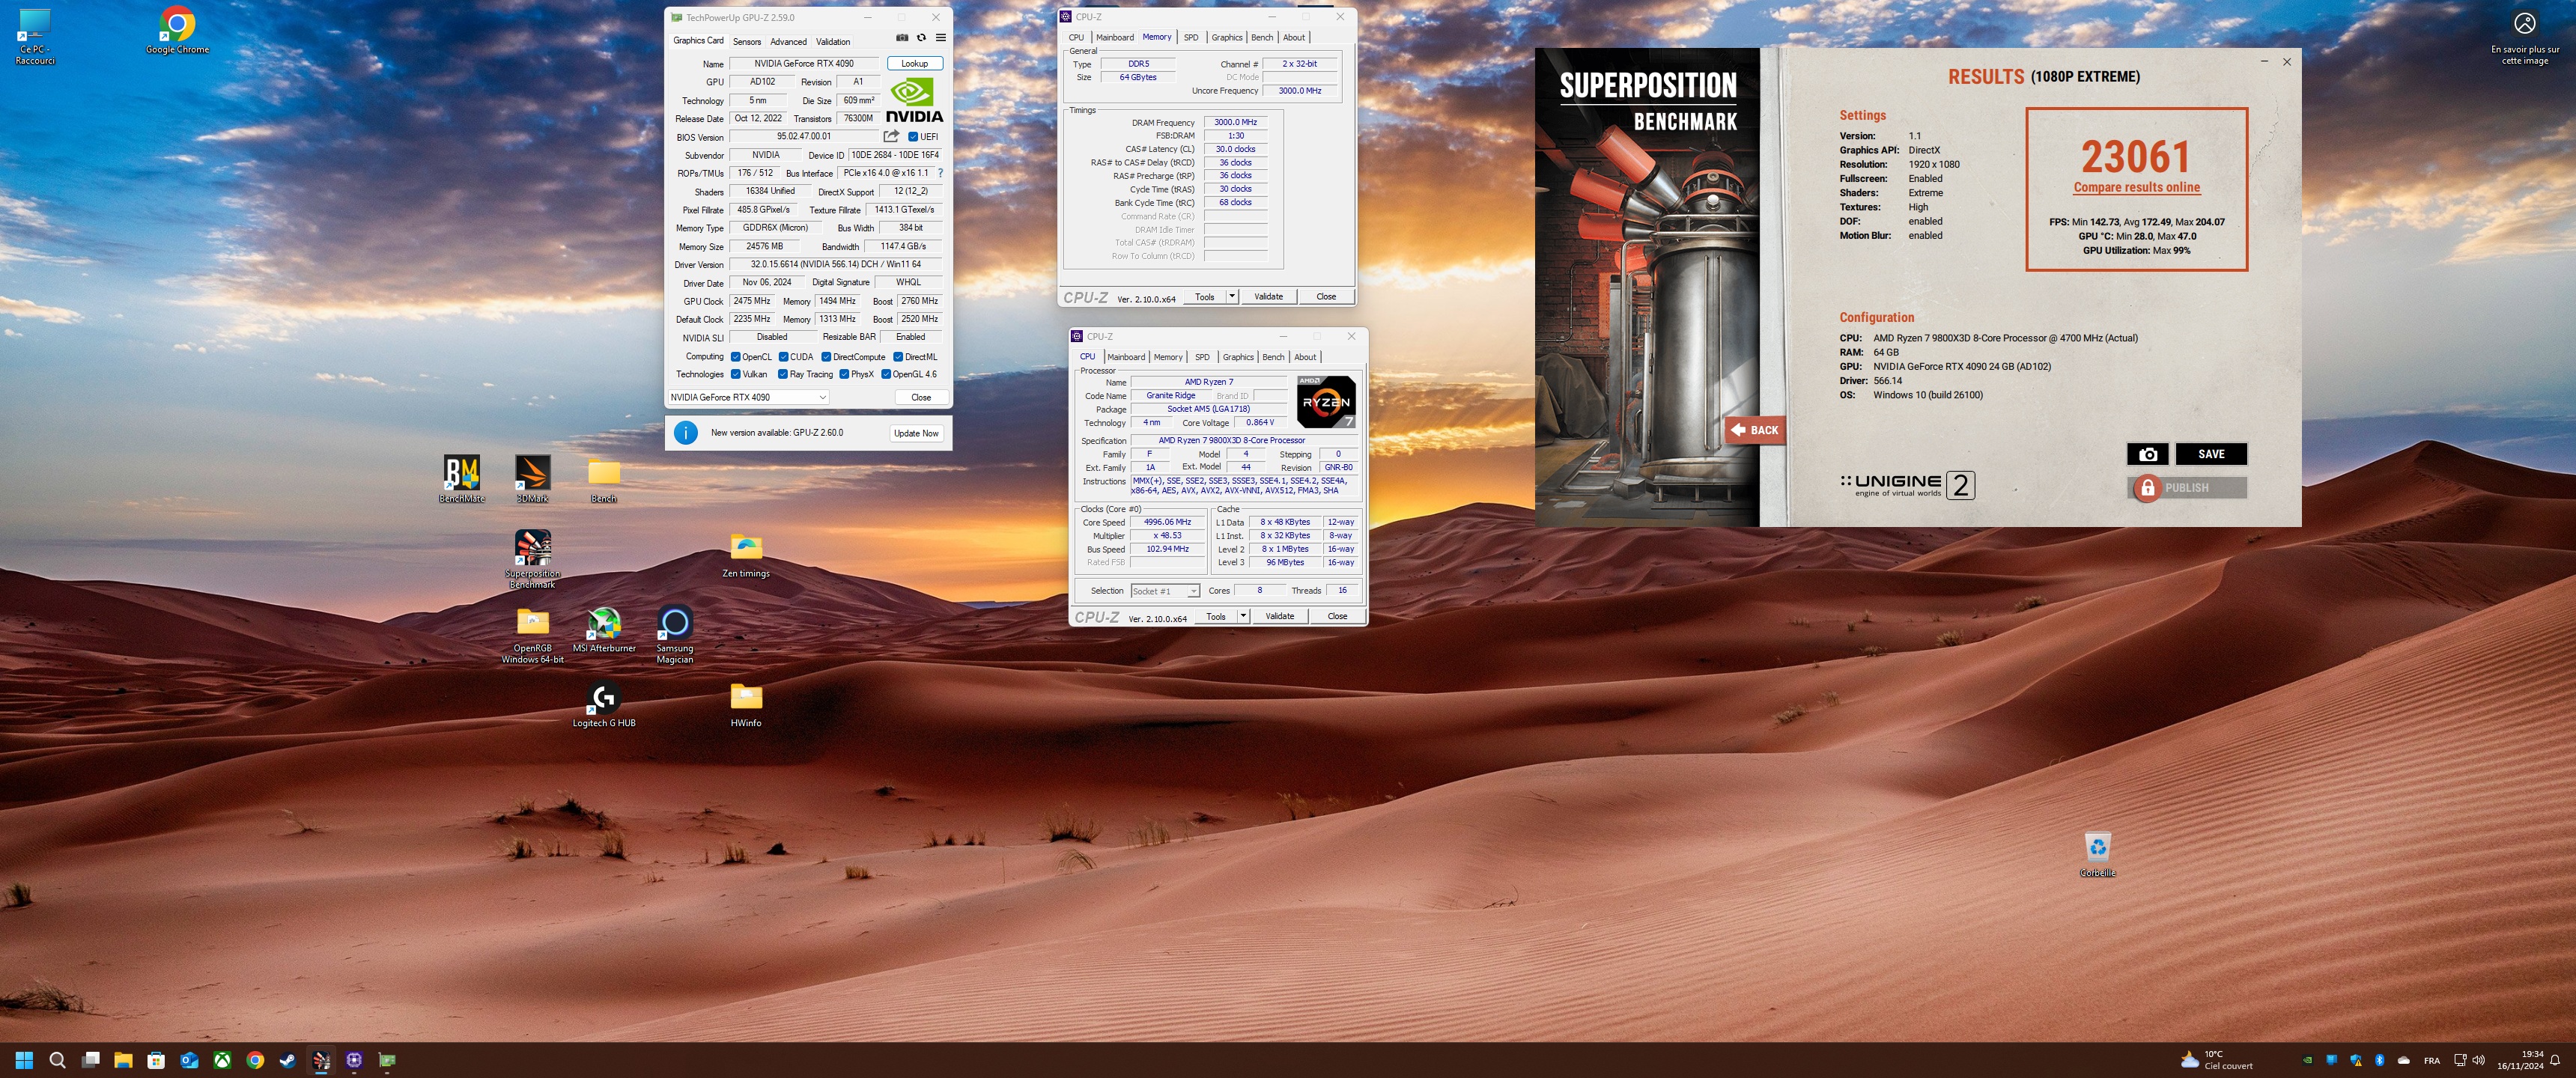Toggle the PhysX checkbox
The height and width of the screenshot is (1078, 2576).
(844, 375)
